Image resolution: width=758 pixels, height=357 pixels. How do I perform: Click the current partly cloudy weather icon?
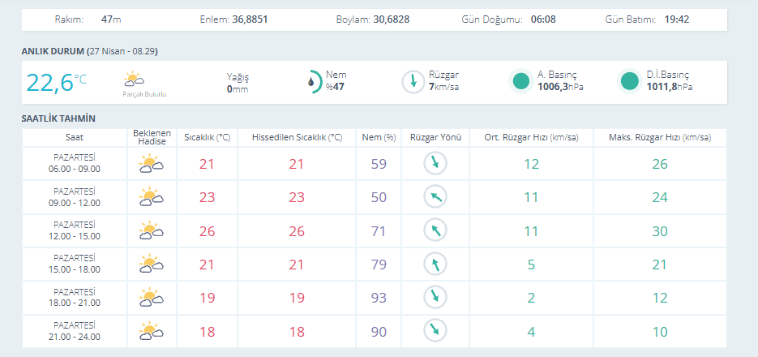(x=134, y=80)
